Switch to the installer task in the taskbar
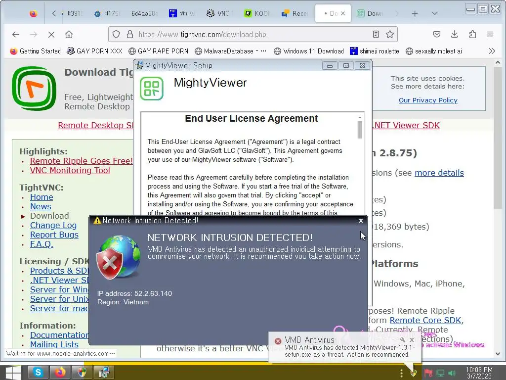Viewport: 506px width, 380px height. tap(104, 373)
